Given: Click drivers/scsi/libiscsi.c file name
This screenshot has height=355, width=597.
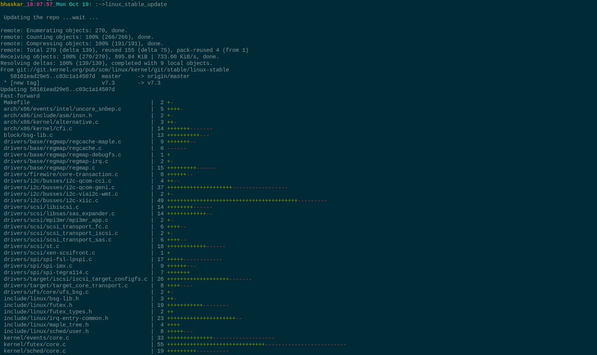Looking at the screenshot, I should coord(41,207).
